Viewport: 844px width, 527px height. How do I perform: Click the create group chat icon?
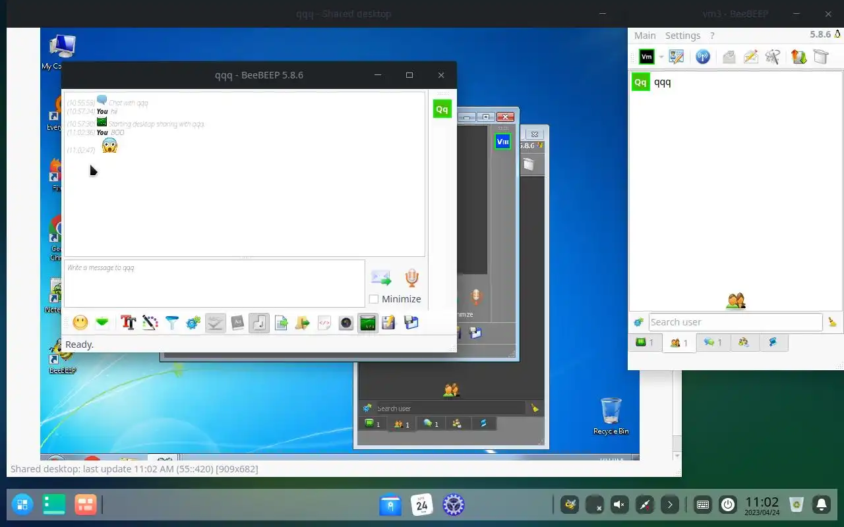[773, 57]
